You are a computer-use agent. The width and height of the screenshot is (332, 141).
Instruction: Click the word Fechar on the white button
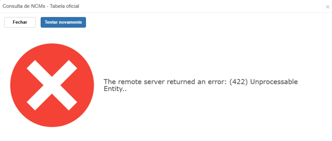tap(20, 22)
